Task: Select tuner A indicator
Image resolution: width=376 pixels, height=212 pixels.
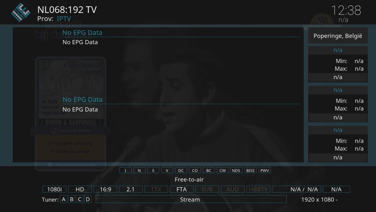Action: [63, 199]
